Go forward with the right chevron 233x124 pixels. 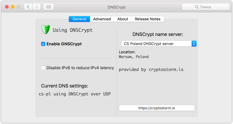pyautogui.click(x=37, y=7)
